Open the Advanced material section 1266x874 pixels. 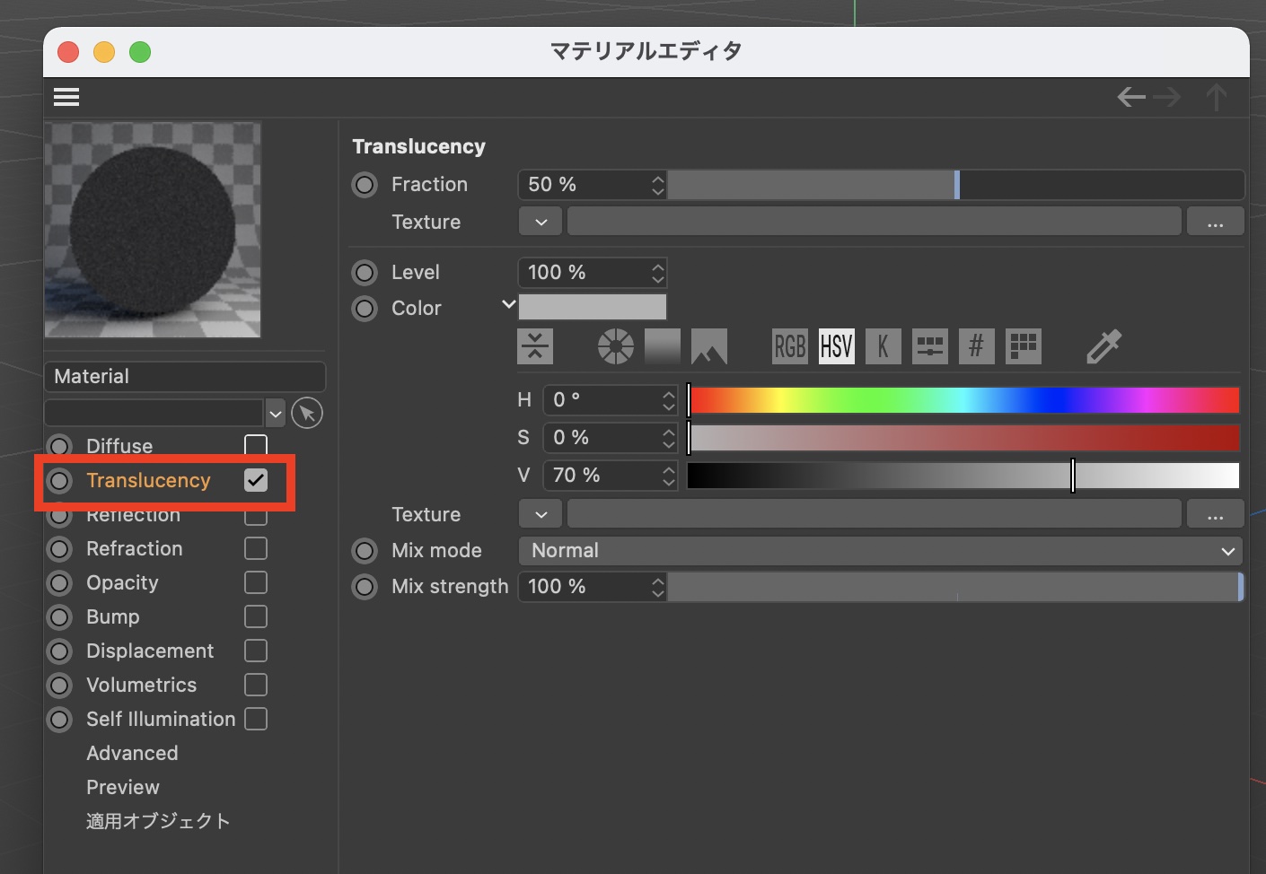(x=132, y=754)
